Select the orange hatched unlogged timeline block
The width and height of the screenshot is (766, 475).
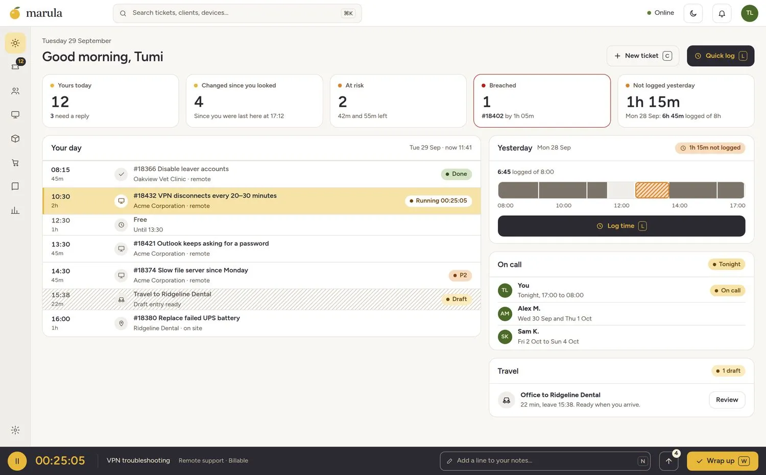tap(652, 190)
